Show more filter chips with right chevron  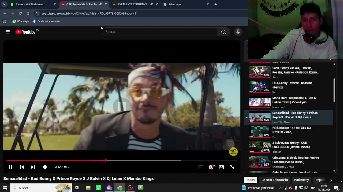tap(331, 180)
